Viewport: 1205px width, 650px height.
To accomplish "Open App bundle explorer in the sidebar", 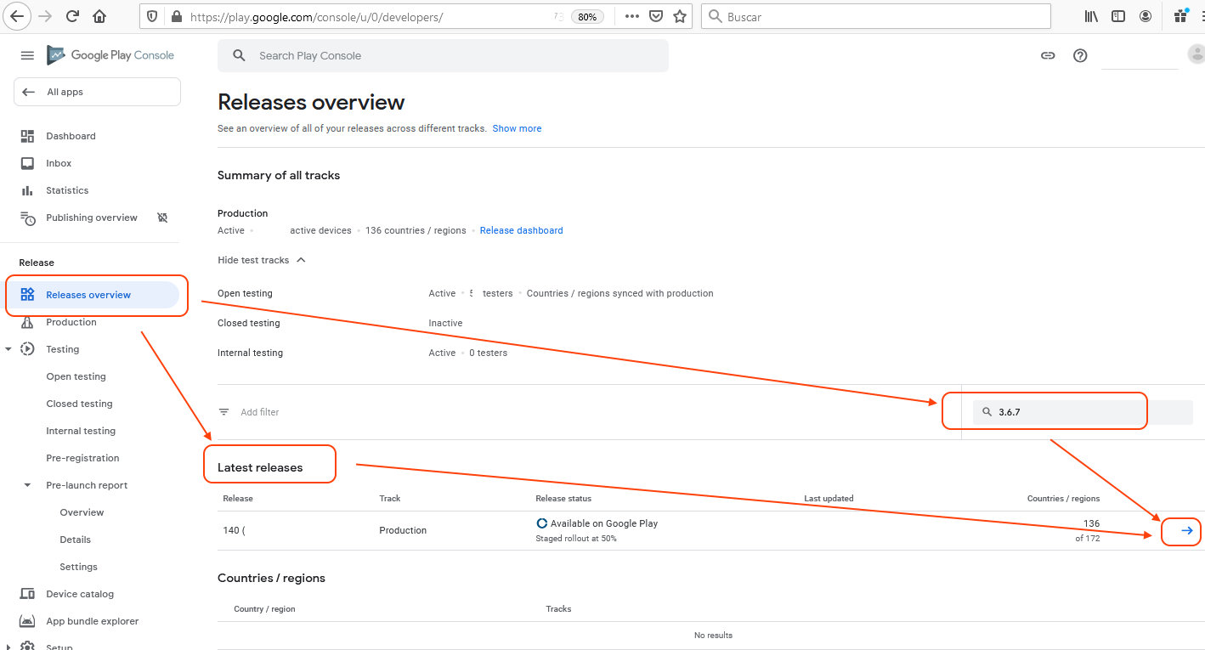I will pos(92,621).
